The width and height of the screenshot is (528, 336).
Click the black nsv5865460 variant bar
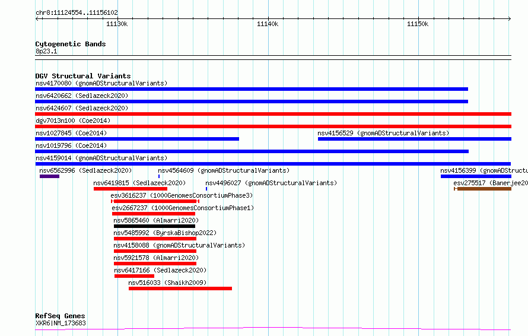[x=155, y=226]
